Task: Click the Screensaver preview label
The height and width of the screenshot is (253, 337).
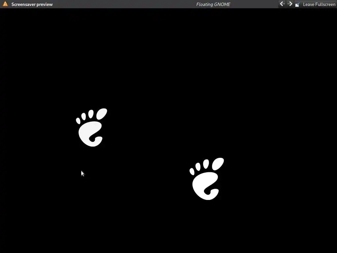Action: [32, 4]
